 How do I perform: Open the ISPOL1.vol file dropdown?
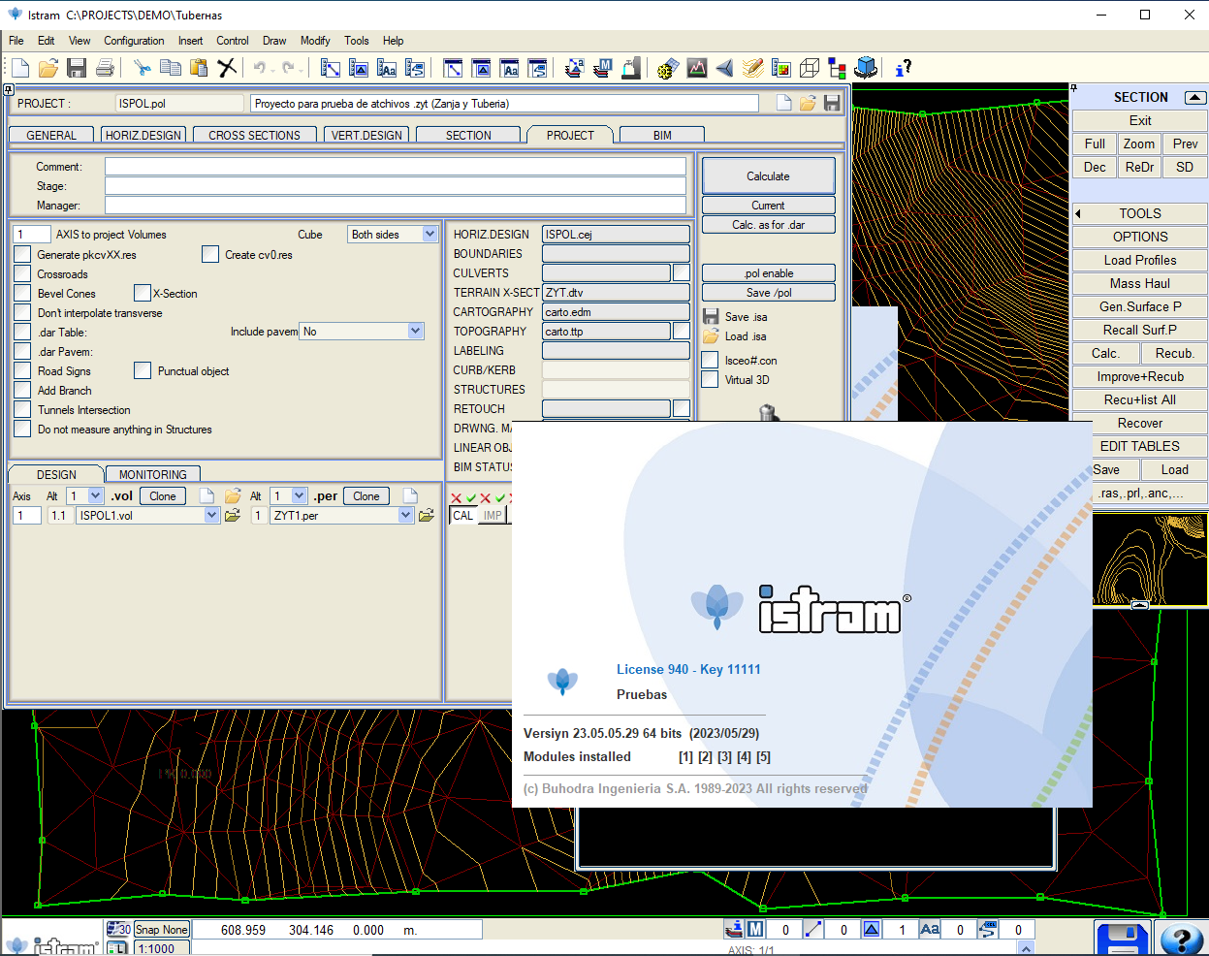[x=212, y=515]
